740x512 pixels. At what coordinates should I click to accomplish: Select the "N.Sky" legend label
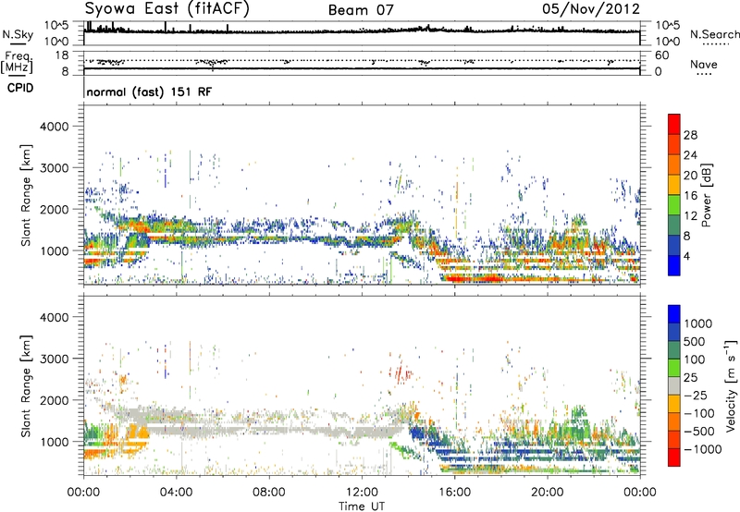coord(18,34)
